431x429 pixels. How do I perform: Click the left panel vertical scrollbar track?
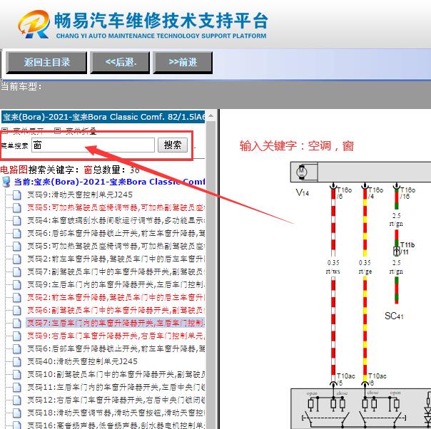tap(211, 274)
